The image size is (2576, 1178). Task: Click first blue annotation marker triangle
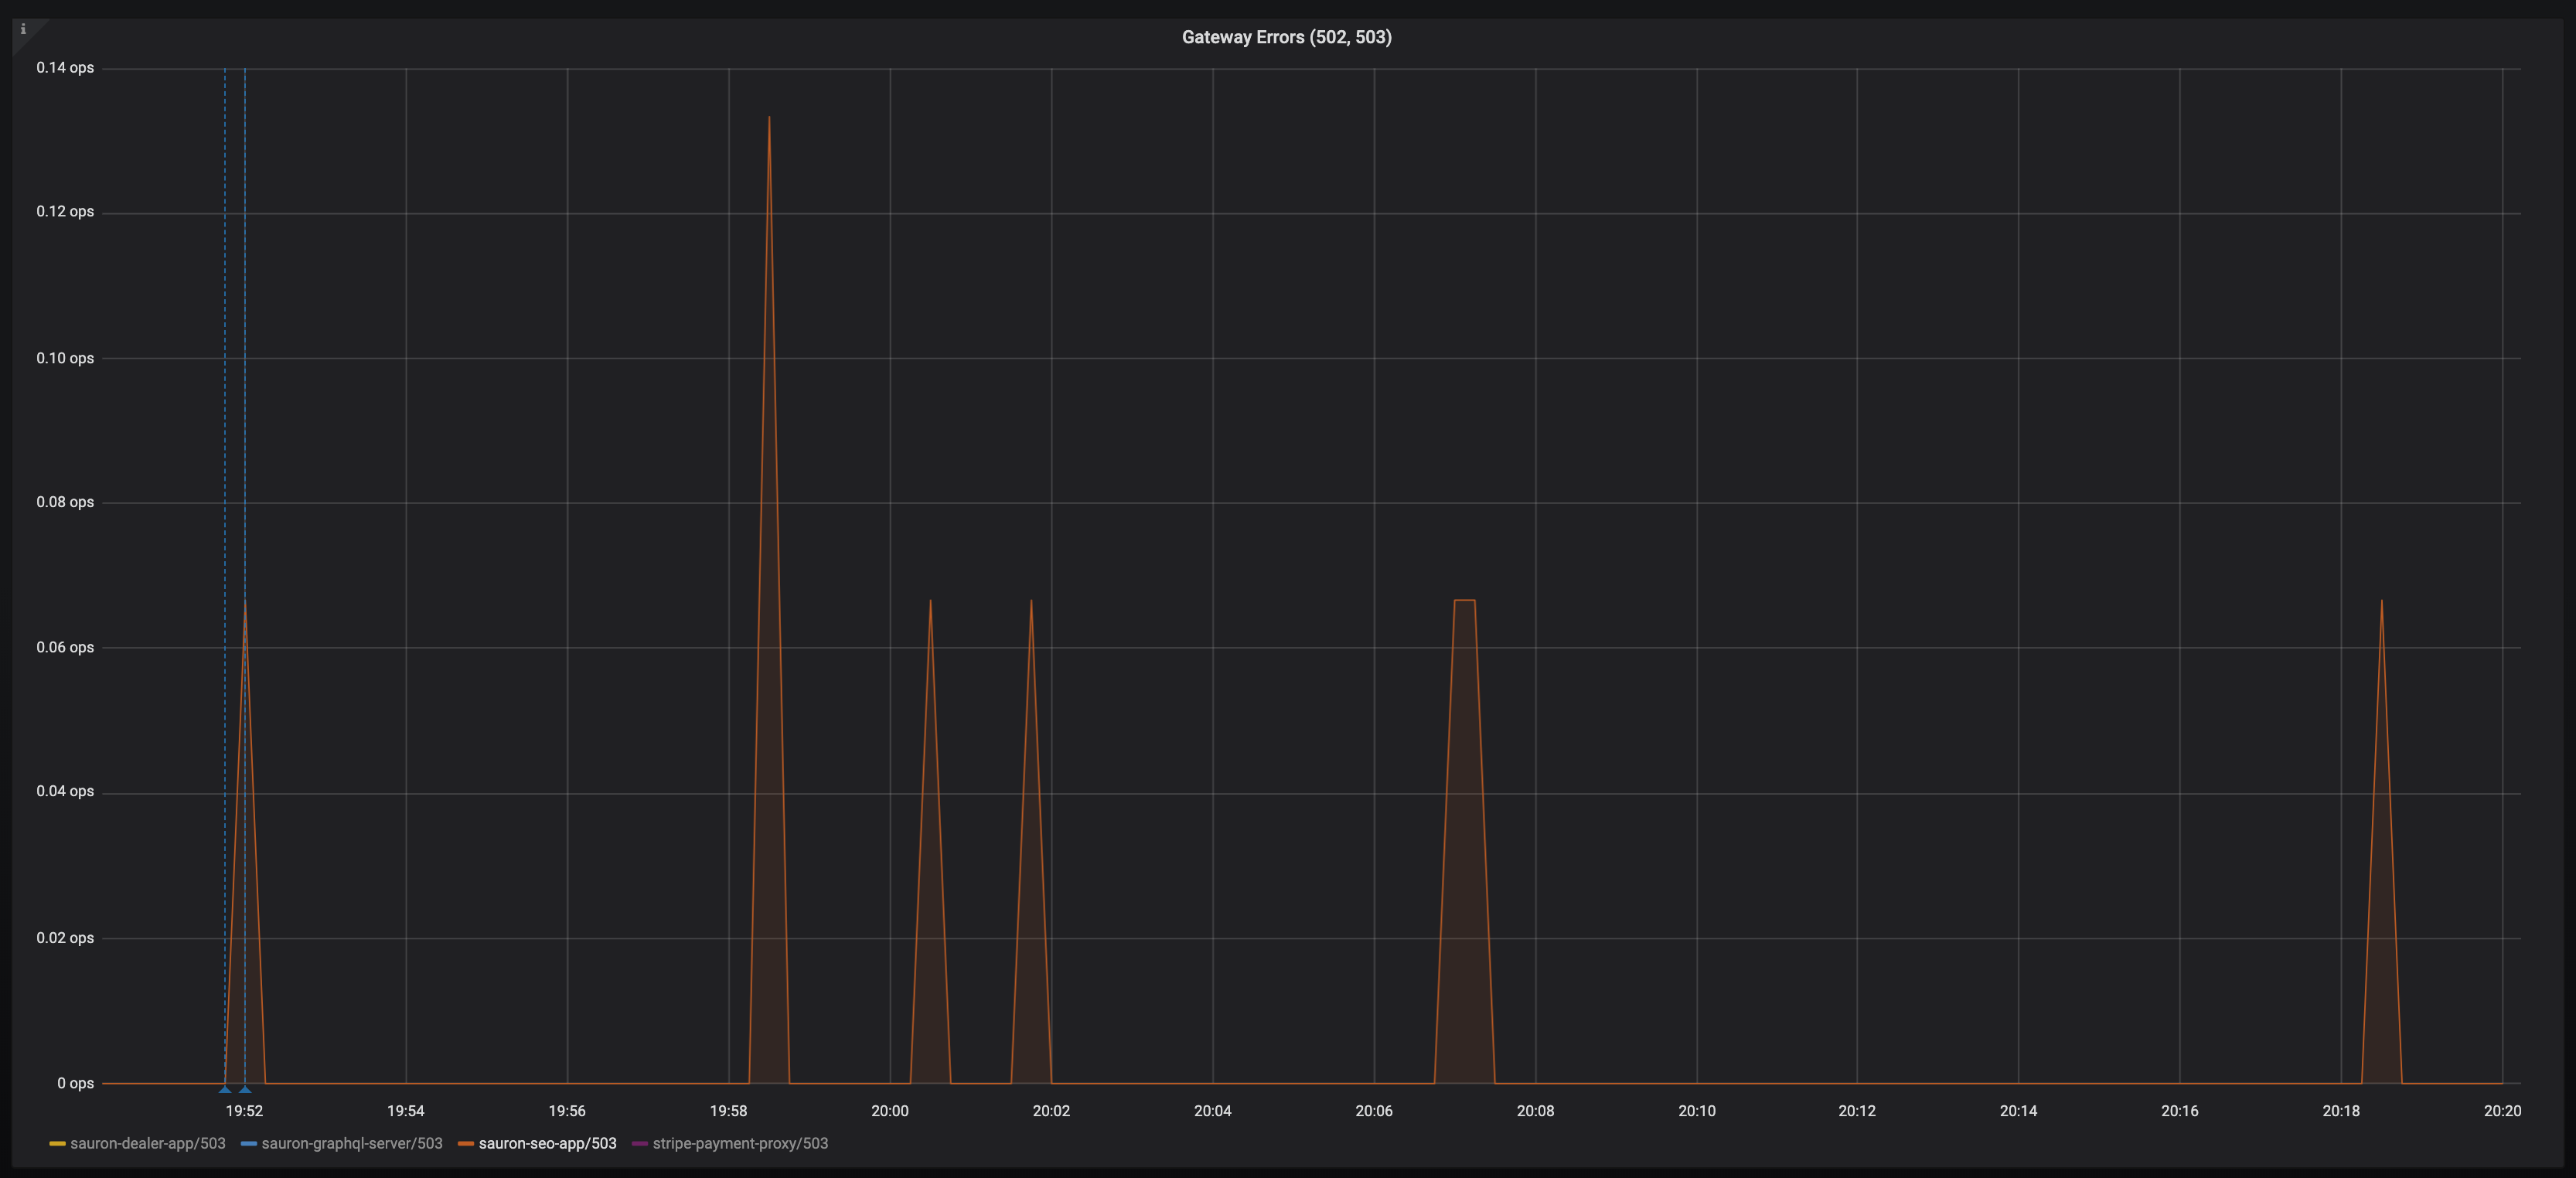[225, 1089]
